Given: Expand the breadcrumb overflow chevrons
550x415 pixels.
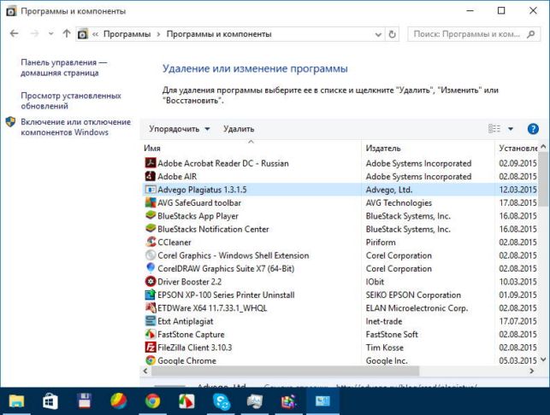Looking at the screenshot, I should (95, 34).
